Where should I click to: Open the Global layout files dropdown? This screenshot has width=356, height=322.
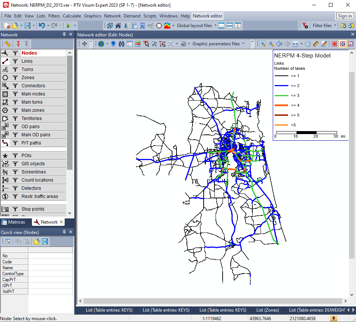215,26
